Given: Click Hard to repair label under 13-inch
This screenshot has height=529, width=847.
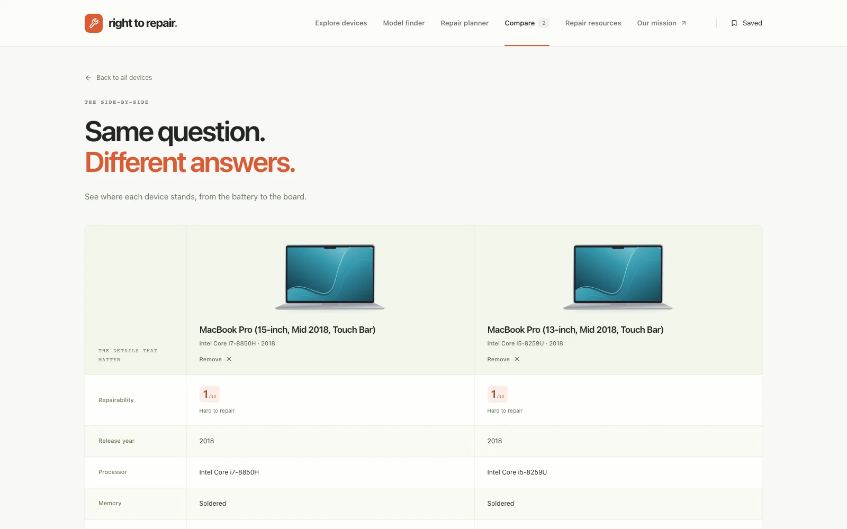Looking at the screenshot, I should [505, 411].
